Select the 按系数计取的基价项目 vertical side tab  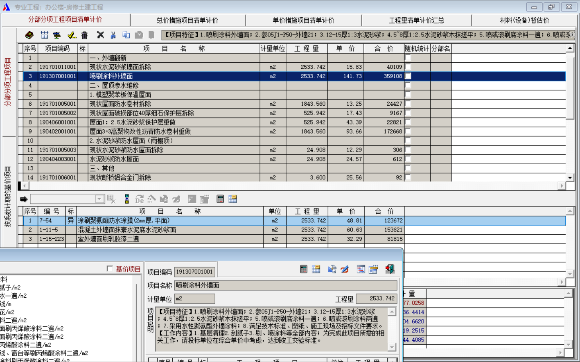coord(8,197)
